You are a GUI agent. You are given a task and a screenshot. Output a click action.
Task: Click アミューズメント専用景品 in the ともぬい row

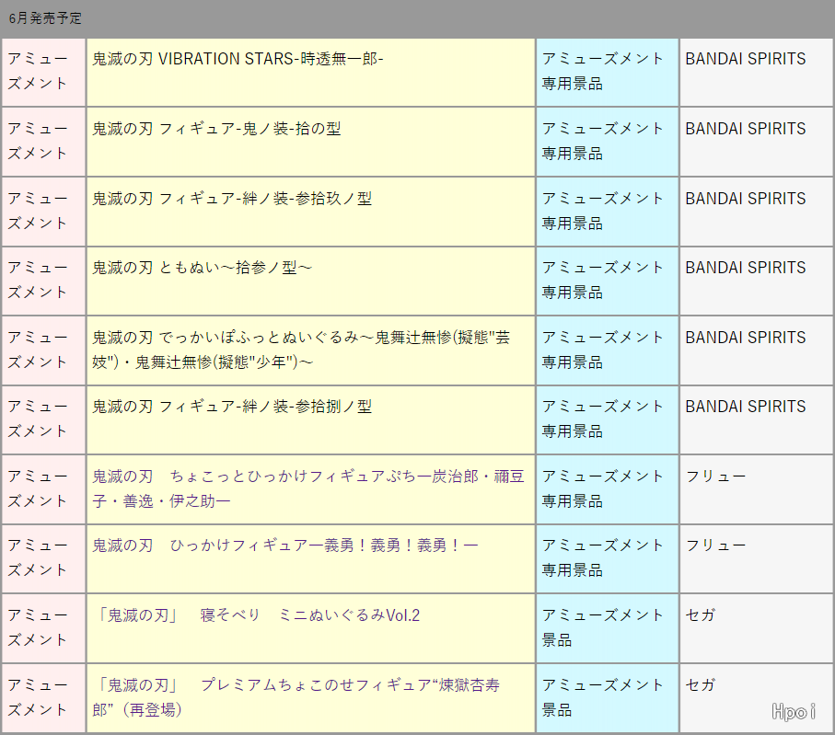point(603,280)
